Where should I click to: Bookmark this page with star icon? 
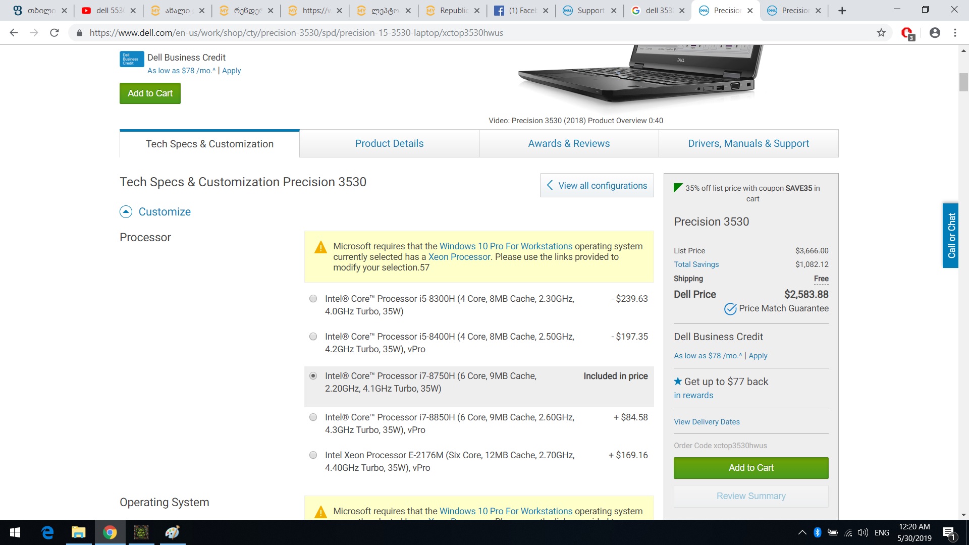pos(881,33)
